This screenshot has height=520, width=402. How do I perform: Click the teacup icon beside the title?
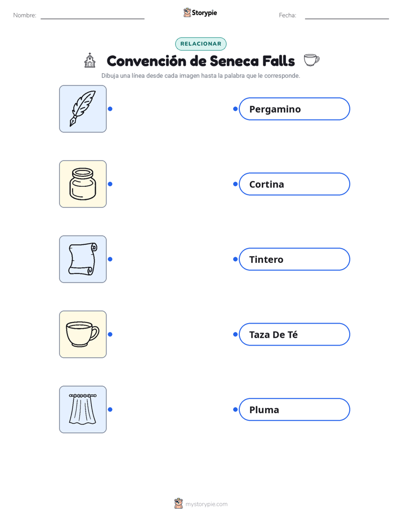pos(311,60)
